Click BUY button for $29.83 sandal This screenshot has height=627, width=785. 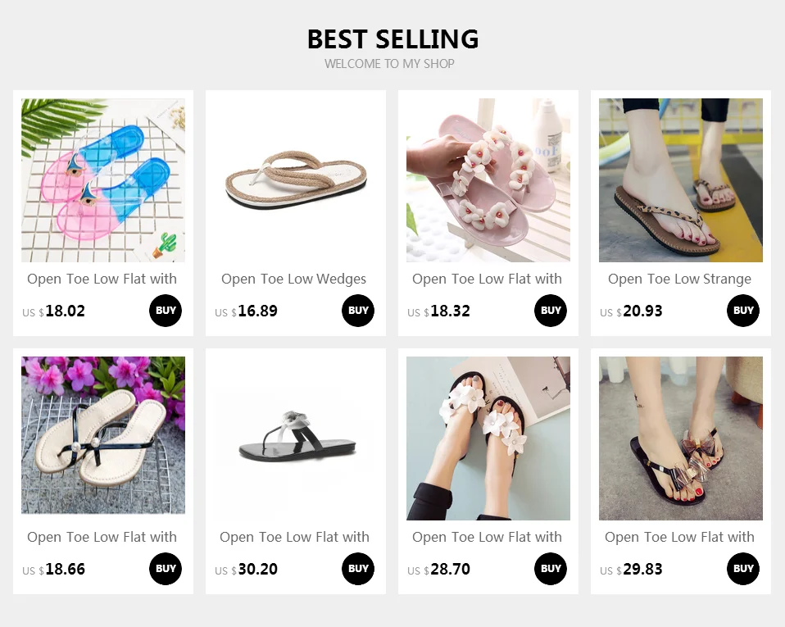tap(743, 569)
